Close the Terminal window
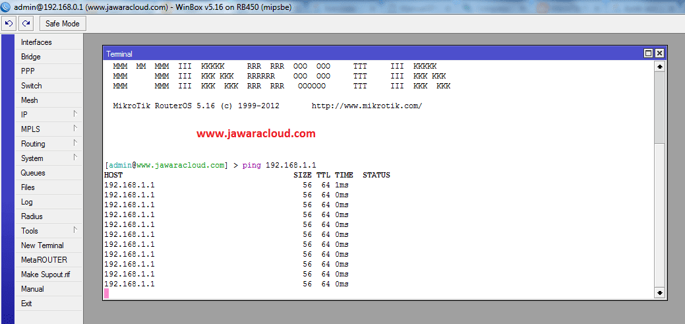 pos(659,53)
